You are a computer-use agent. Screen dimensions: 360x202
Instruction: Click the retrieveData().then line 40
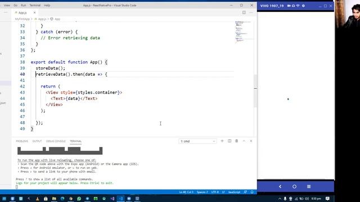(71, 74)
